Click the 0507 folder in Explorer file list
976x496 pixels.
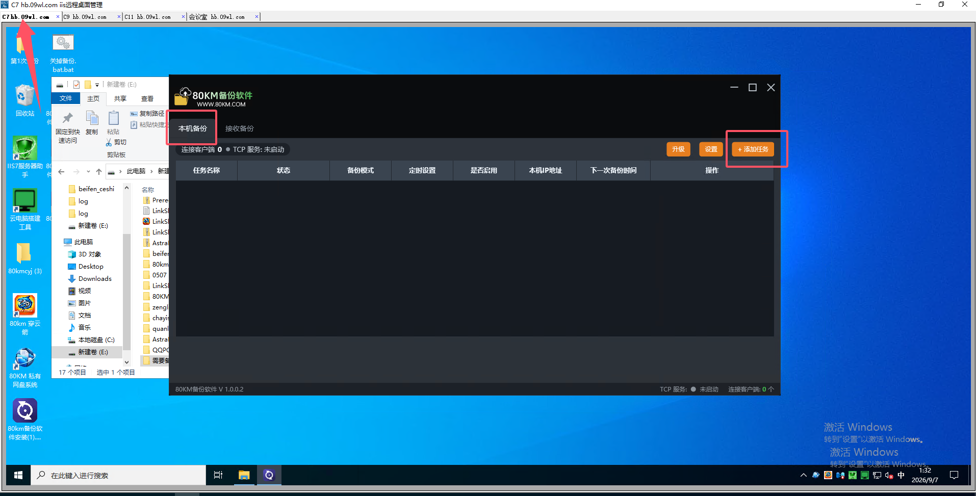[155, 275]
